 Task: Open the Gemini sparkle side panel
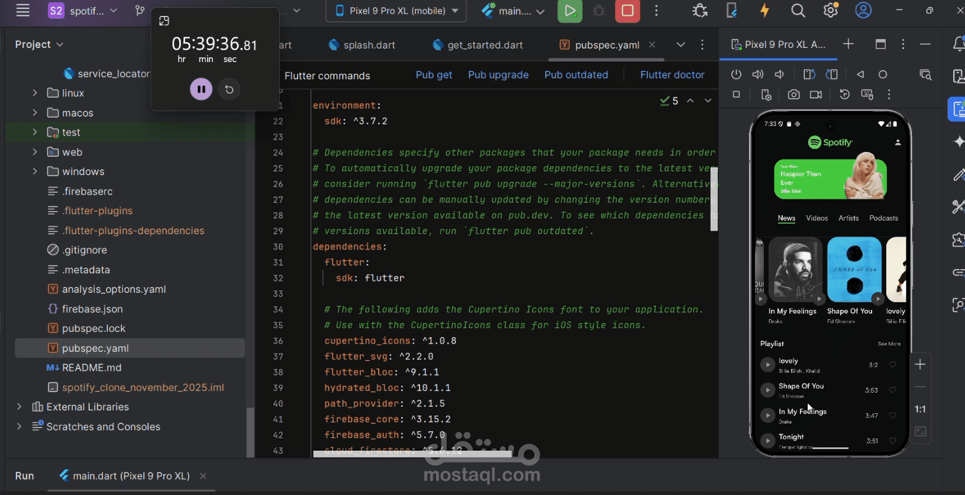click(958, 141)
